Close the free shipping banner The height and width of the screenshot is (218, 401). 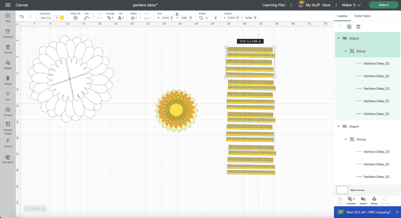[x=397, y=212]
